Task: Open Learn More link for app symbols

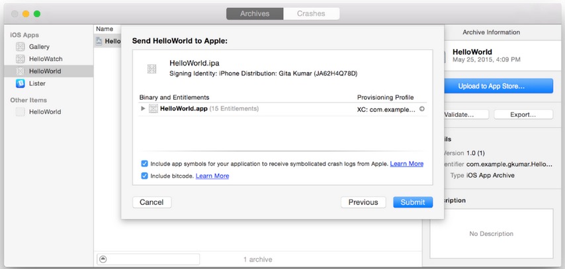Action: [406, 163]
